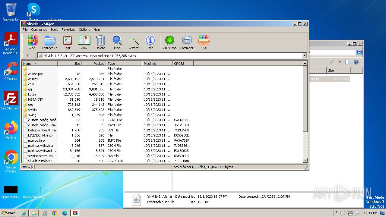
Task: Select the assets folder row
Action: (162, 79)
